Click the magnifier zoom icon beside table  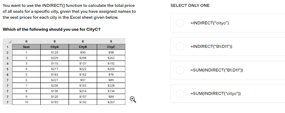[x=133, y=100]
